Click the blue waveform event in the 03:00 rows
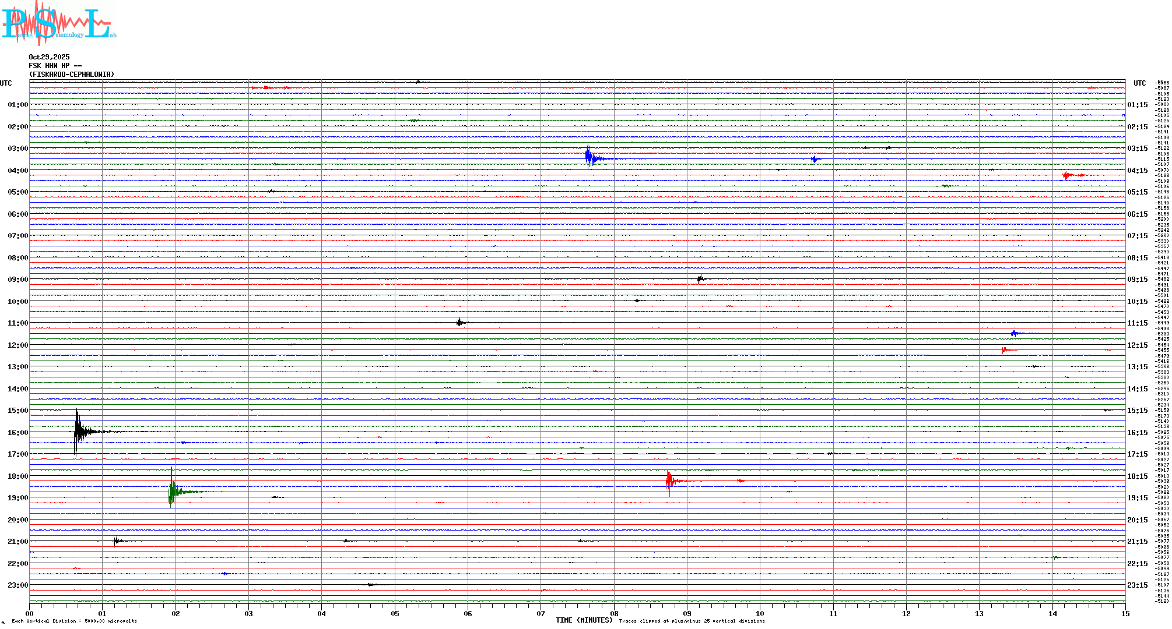 pos(589,158)
